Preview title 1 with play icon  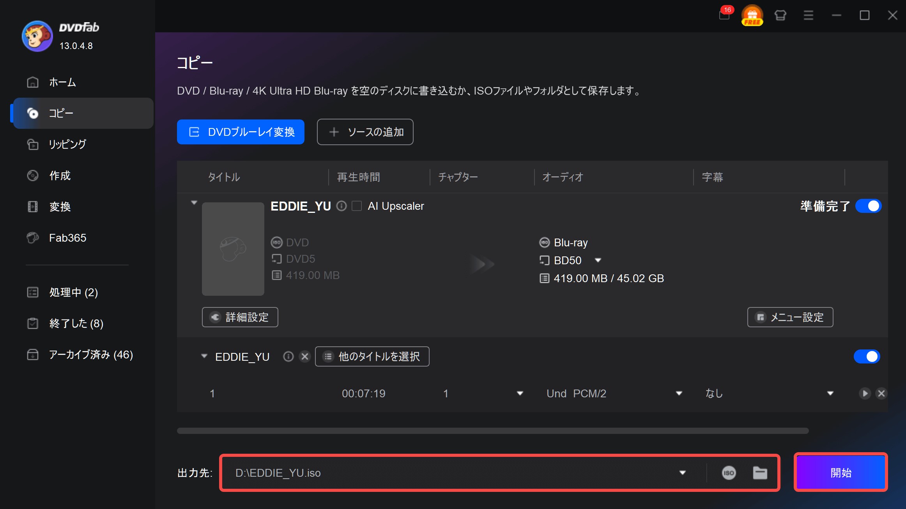(865, 393)
